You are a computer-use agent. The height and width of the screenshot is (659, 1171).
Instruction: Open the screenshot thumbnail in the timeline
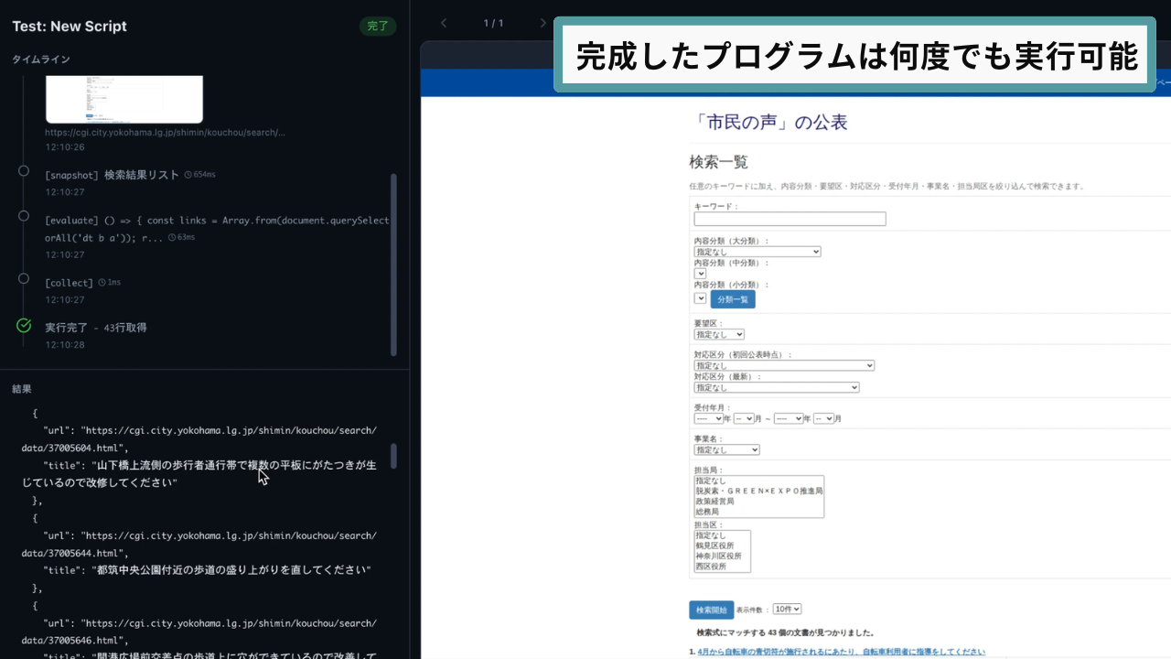click(124, 99)
